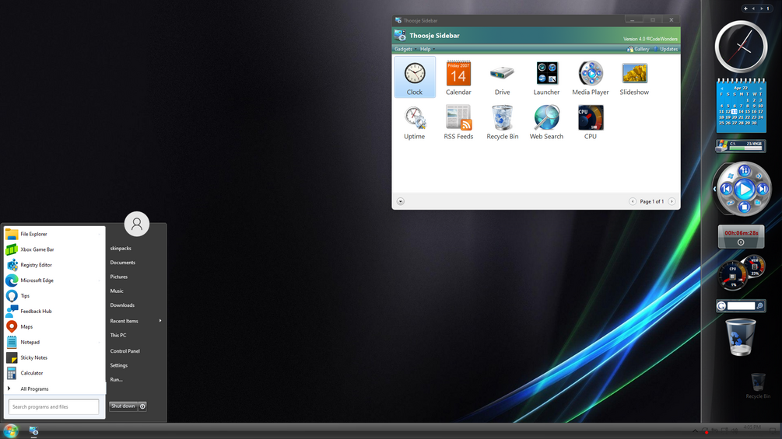
Task: Launch the Maps app
Action: click(54, 326)
